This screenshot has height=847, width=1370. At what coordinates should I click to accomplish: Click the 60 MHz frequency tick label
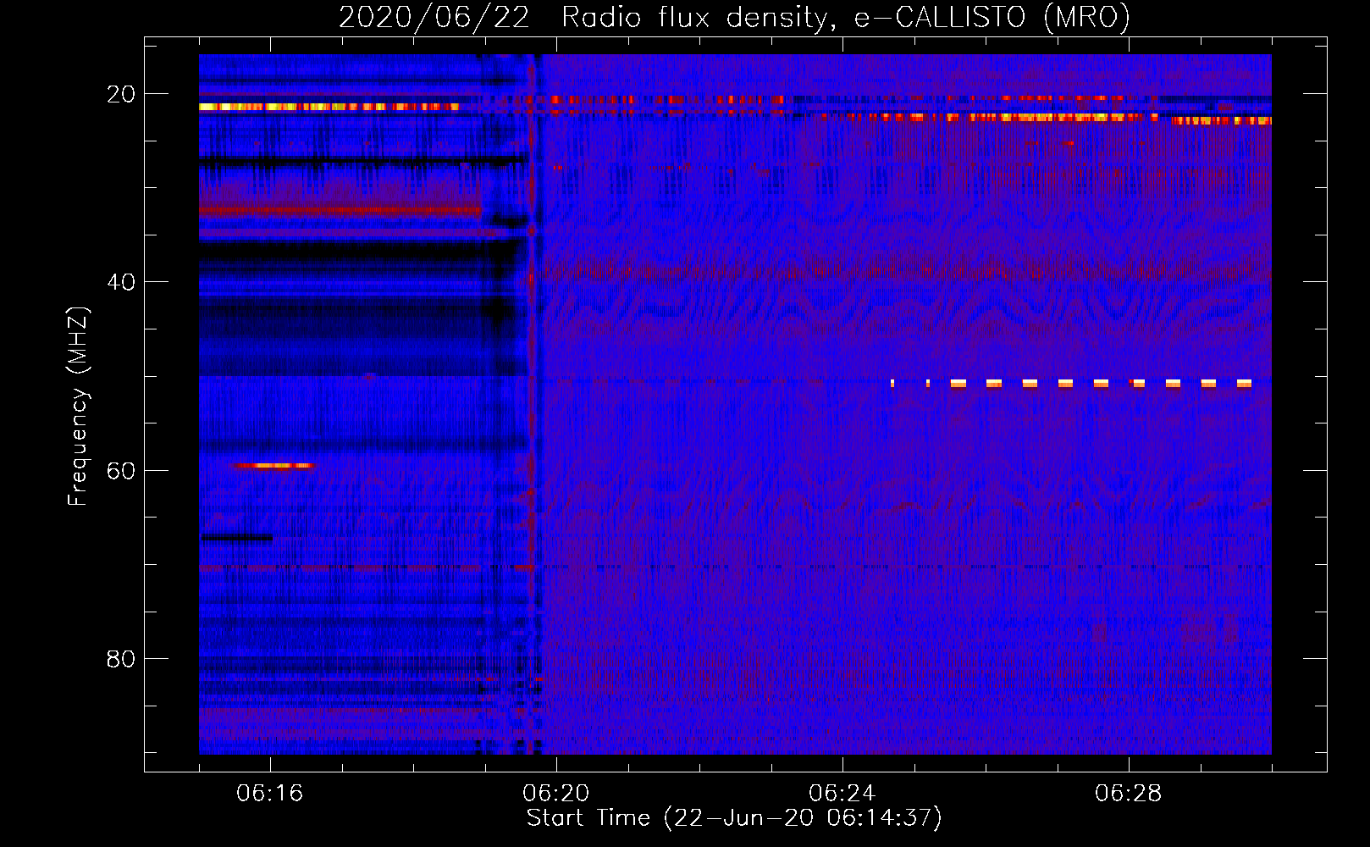pos(121,470)
